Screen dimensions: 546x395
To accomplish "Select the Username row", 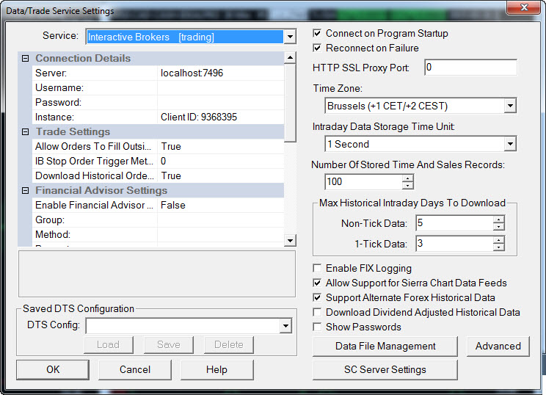I will [158, 88].
